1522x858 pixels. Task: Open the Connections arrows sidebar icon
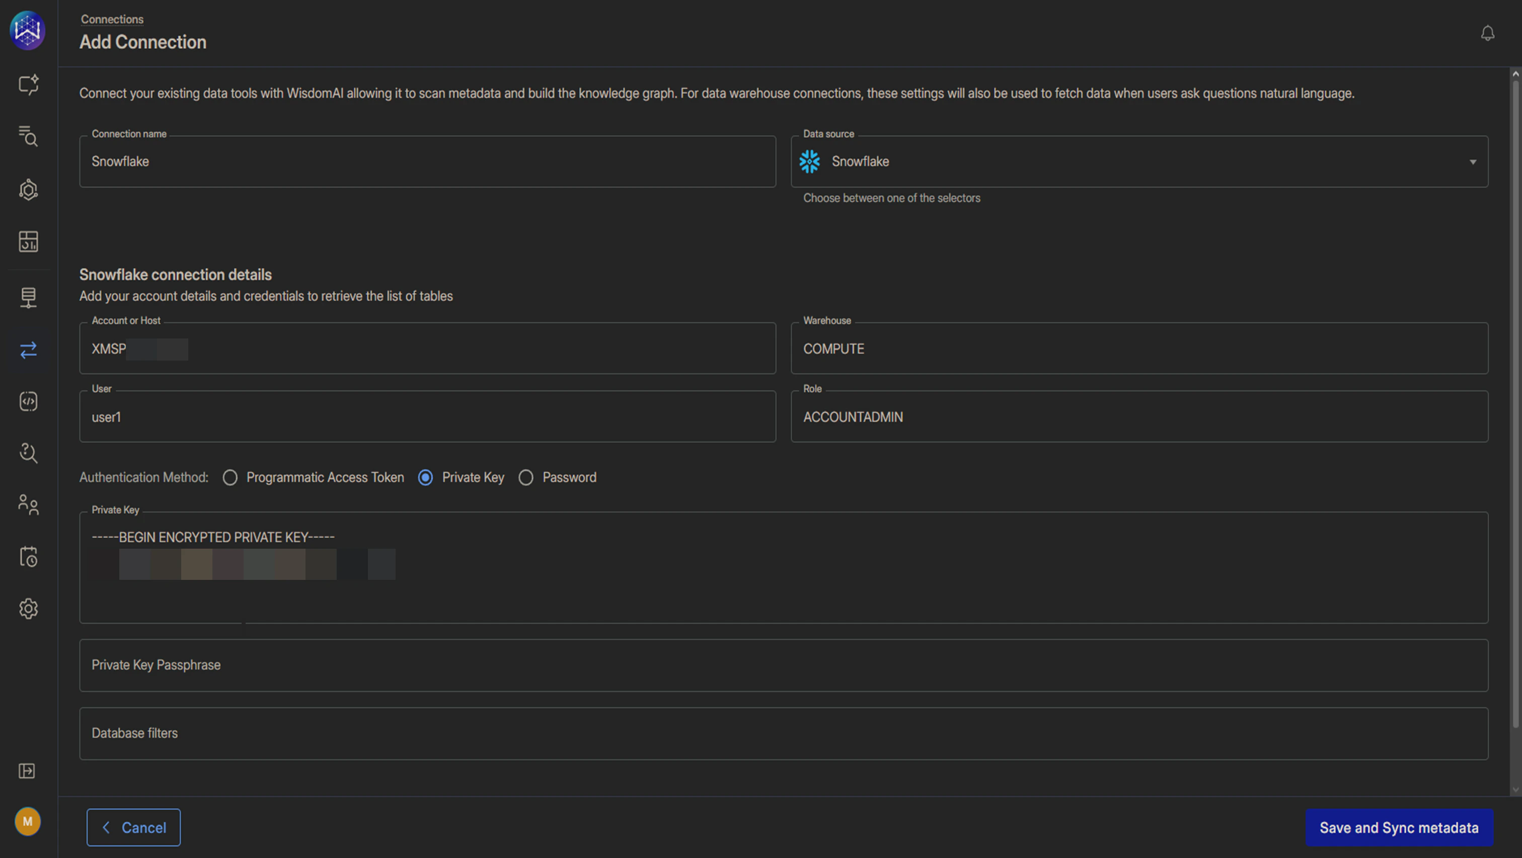click(28, 350)
